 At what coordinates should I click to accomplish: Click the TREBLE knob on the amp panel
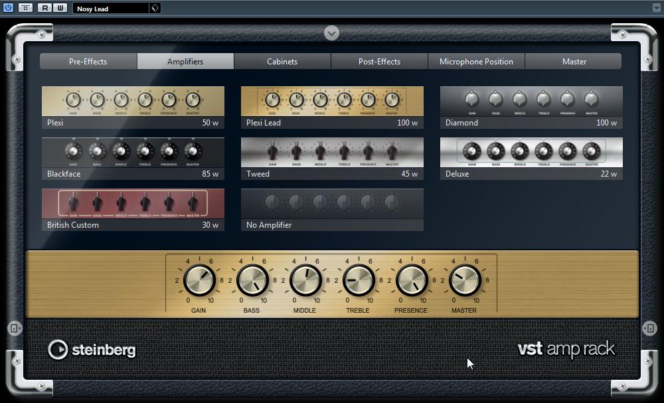[359, 280]
